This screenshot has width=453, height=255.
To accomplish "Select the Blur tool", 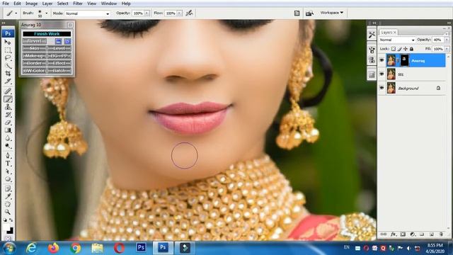I will click(8, 138).
